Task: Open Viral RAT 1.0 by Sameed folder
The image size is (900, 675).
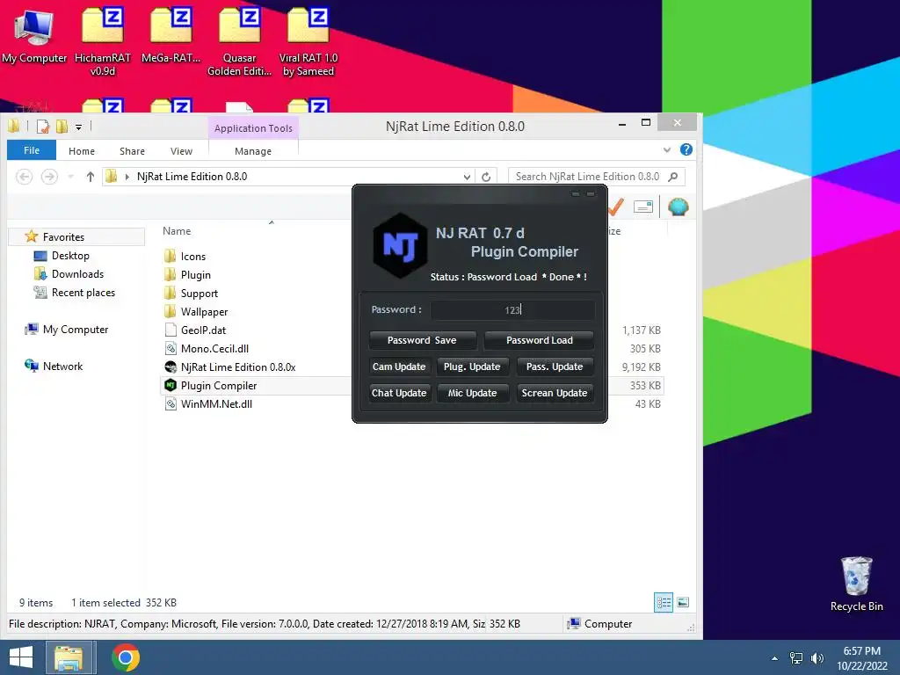Action: coord(308,40)
